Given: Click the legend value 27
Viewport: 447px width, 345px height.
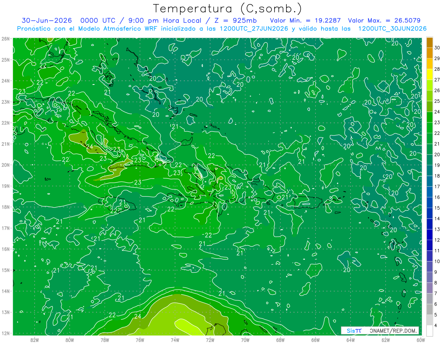Looking at the screenshot, I should point(437,80).
